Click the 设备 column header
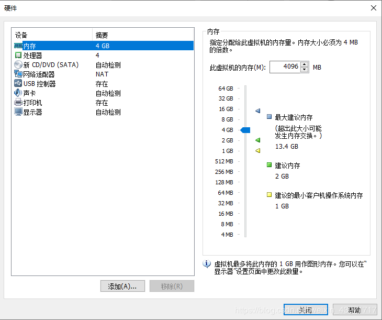 tap(52, 35)
